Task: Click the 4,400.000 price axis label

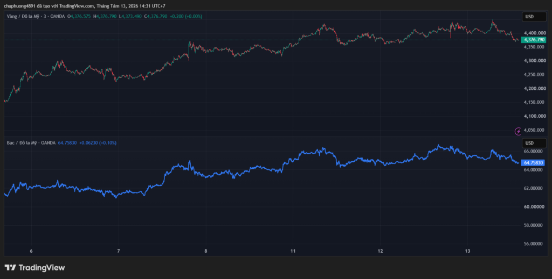Action: [535, 33]
